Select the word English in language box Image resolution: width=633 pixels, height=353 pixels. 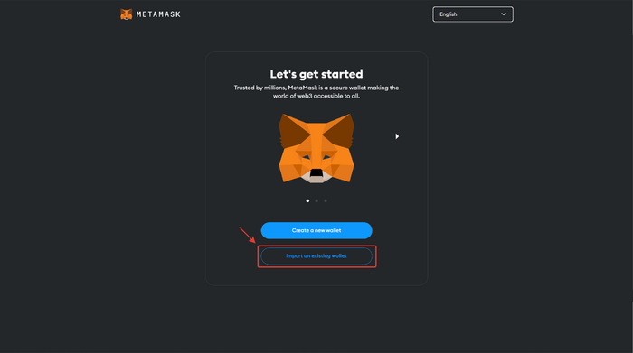(449, 14)
